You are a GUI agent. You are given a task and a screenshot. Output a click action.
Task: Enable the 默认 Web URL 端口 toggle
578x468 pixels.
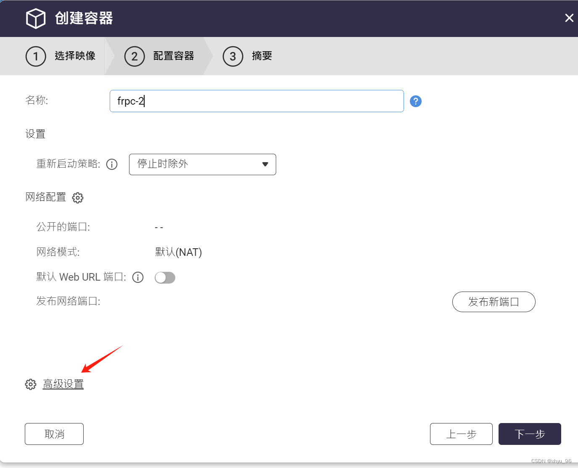tap(165, 277)
